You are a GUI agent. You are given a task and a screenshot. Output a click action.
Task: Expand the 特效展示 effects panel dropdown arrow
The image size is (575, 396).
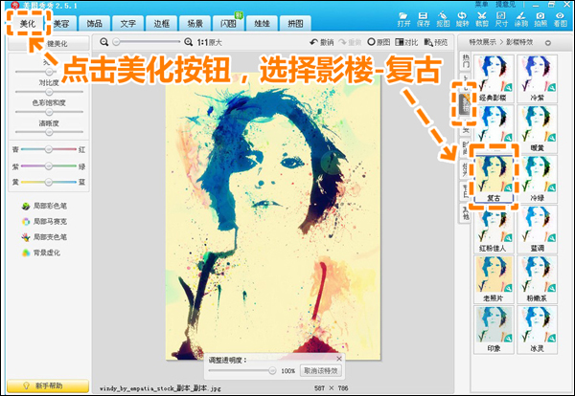(x=549, y=43)
